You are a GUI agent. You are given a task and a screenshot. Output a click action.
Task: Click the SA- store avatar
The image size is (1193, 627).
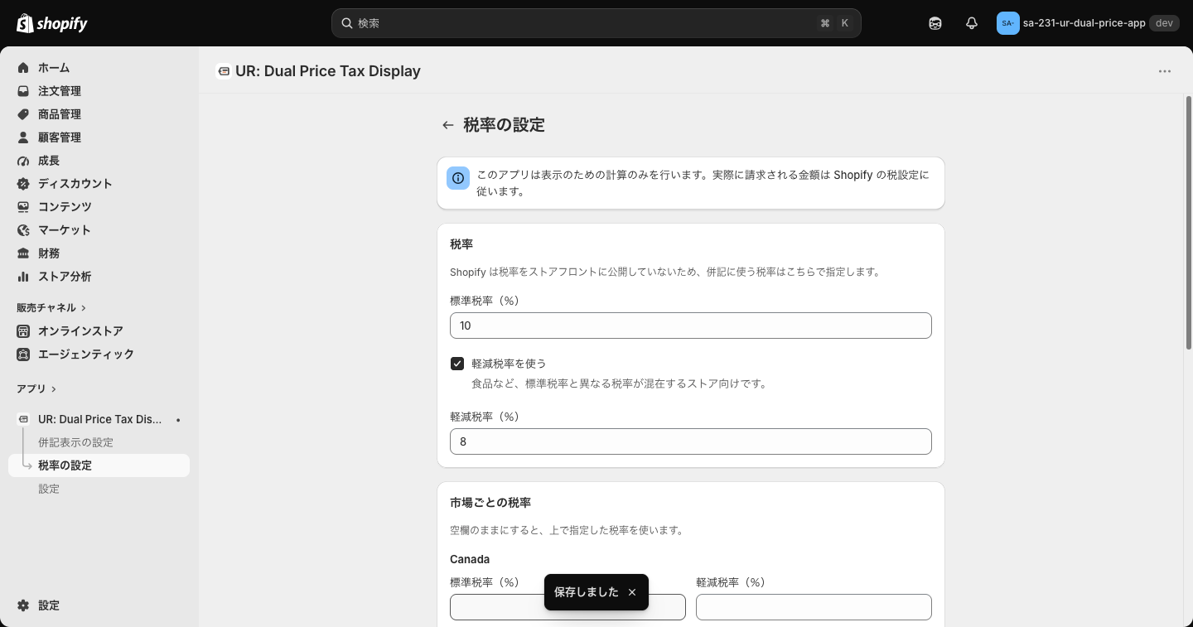(x=1007, y=23)
